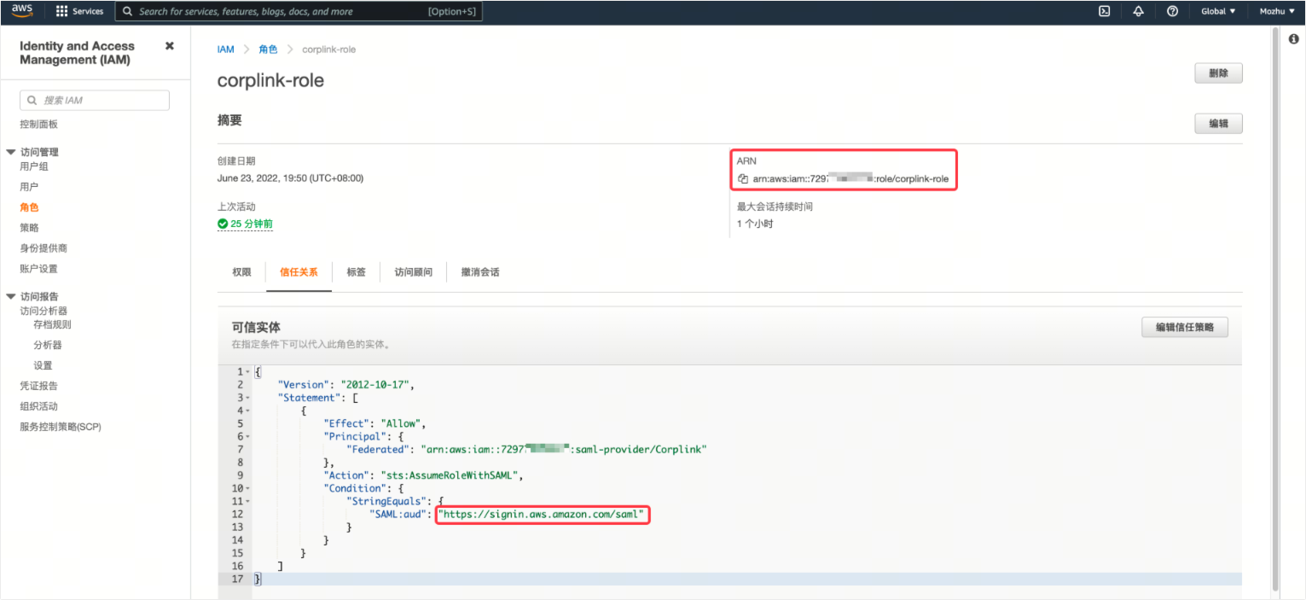Open 分析器 in sidebar
This screenshot has height=600, width=1306.
[48, 345]
